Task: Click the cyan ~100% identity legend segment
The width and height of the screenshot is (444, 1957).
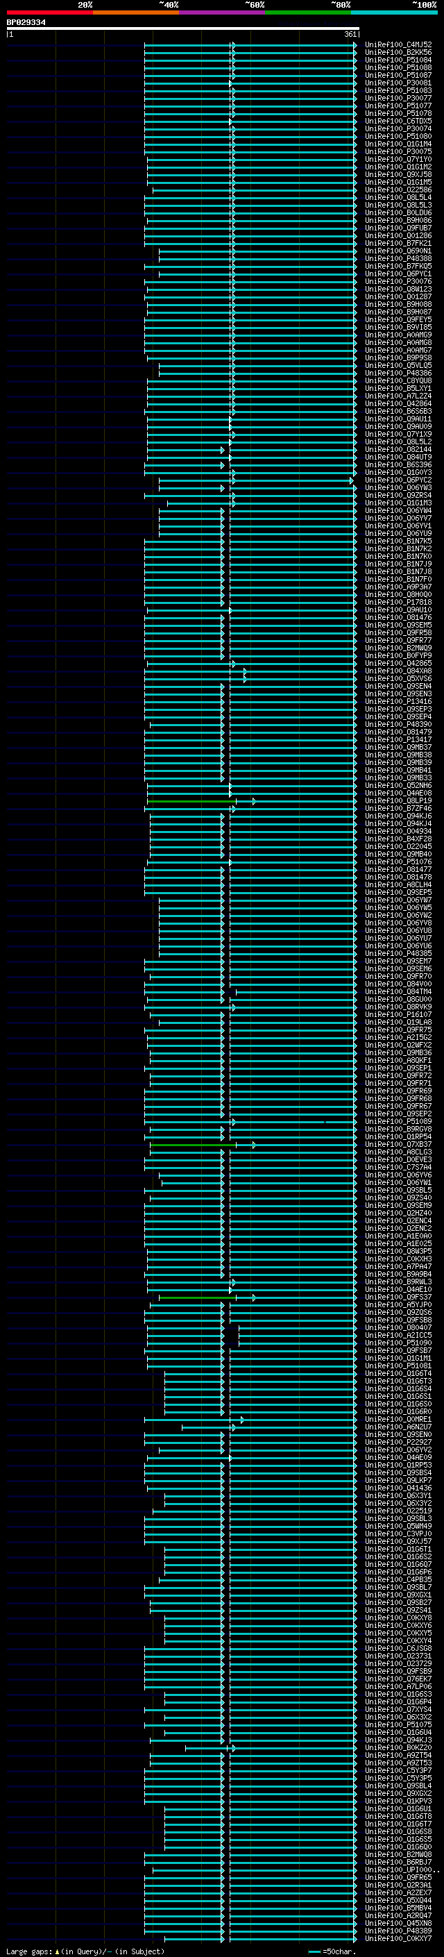Action: point(395,12)
